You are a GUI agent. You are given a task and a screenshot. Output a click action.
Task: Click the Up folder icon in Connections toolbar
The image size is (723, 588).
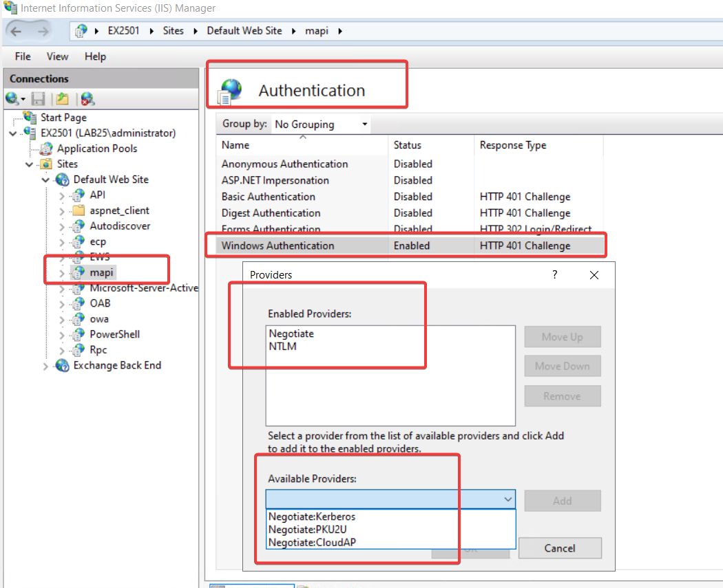[x=62, y=98]
